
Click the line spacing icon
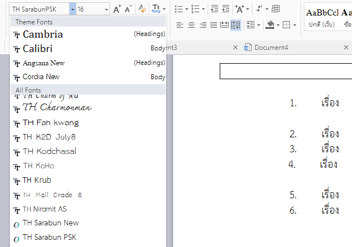tap(251, 25)
